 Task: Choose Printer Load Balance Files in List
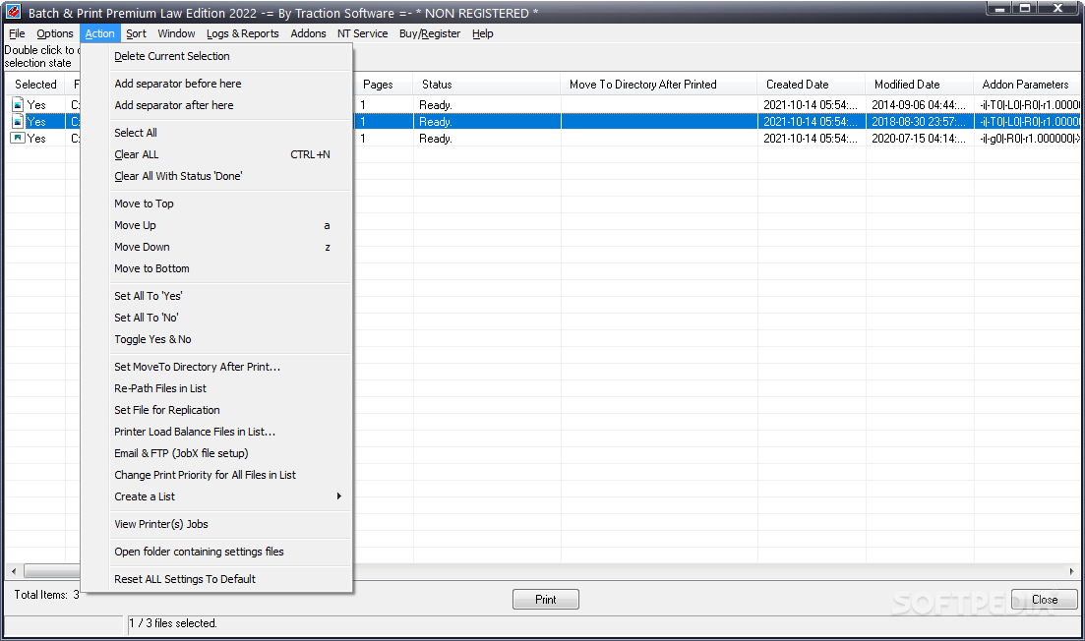pyautogui.click(x=216, y=432)
